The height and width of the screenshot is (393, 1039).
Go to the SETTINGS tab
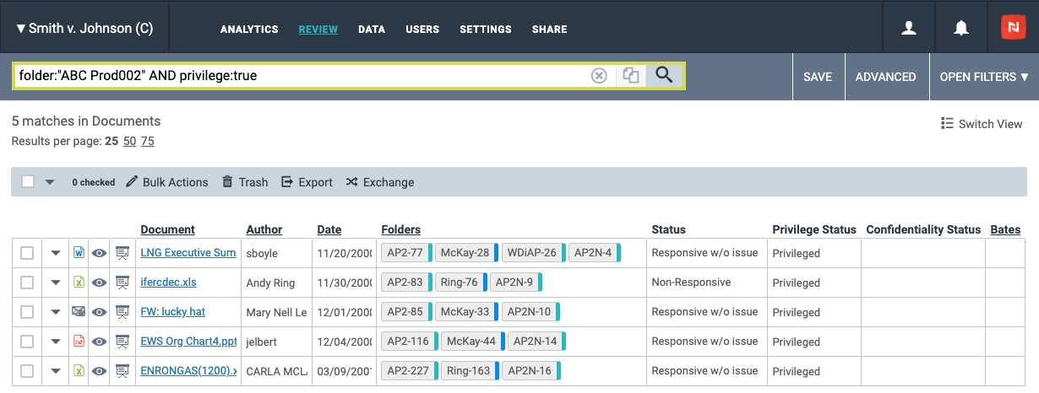click(486, 29)
